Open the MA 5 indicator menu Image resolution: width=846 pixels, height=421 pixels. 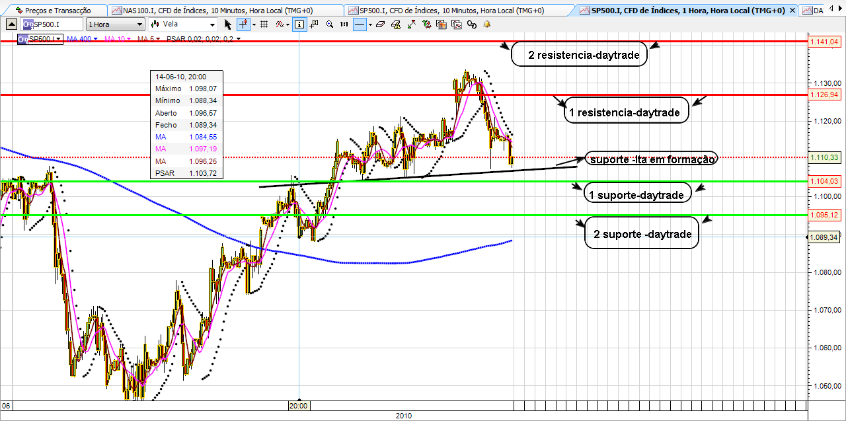pyautogui.click(x=149, y=39)
